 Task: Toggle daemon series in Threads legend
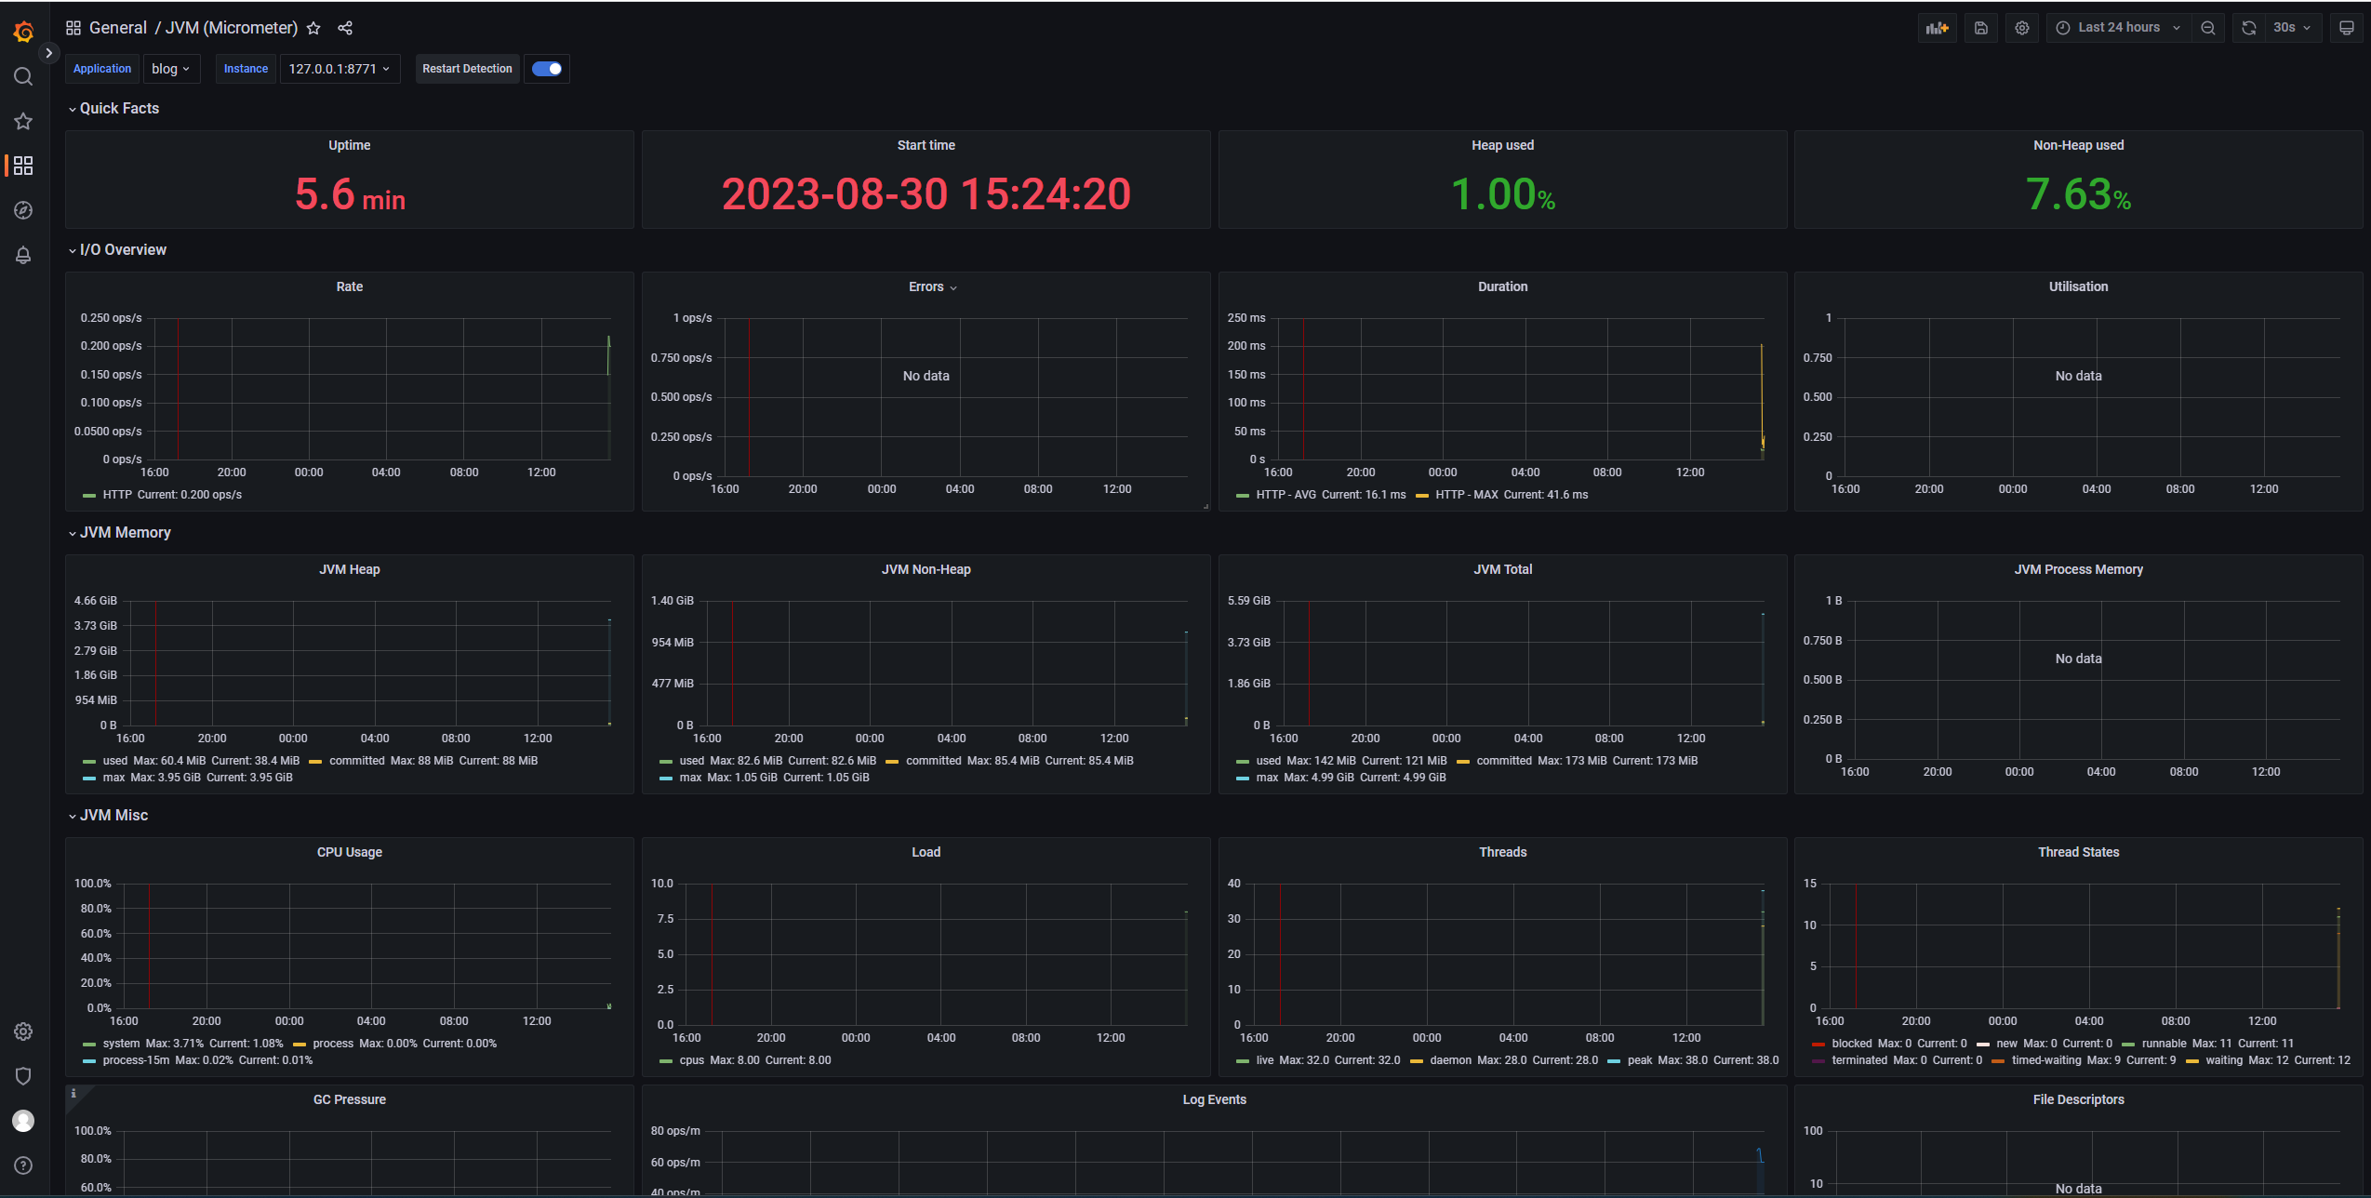[x=1449, y=1060]
